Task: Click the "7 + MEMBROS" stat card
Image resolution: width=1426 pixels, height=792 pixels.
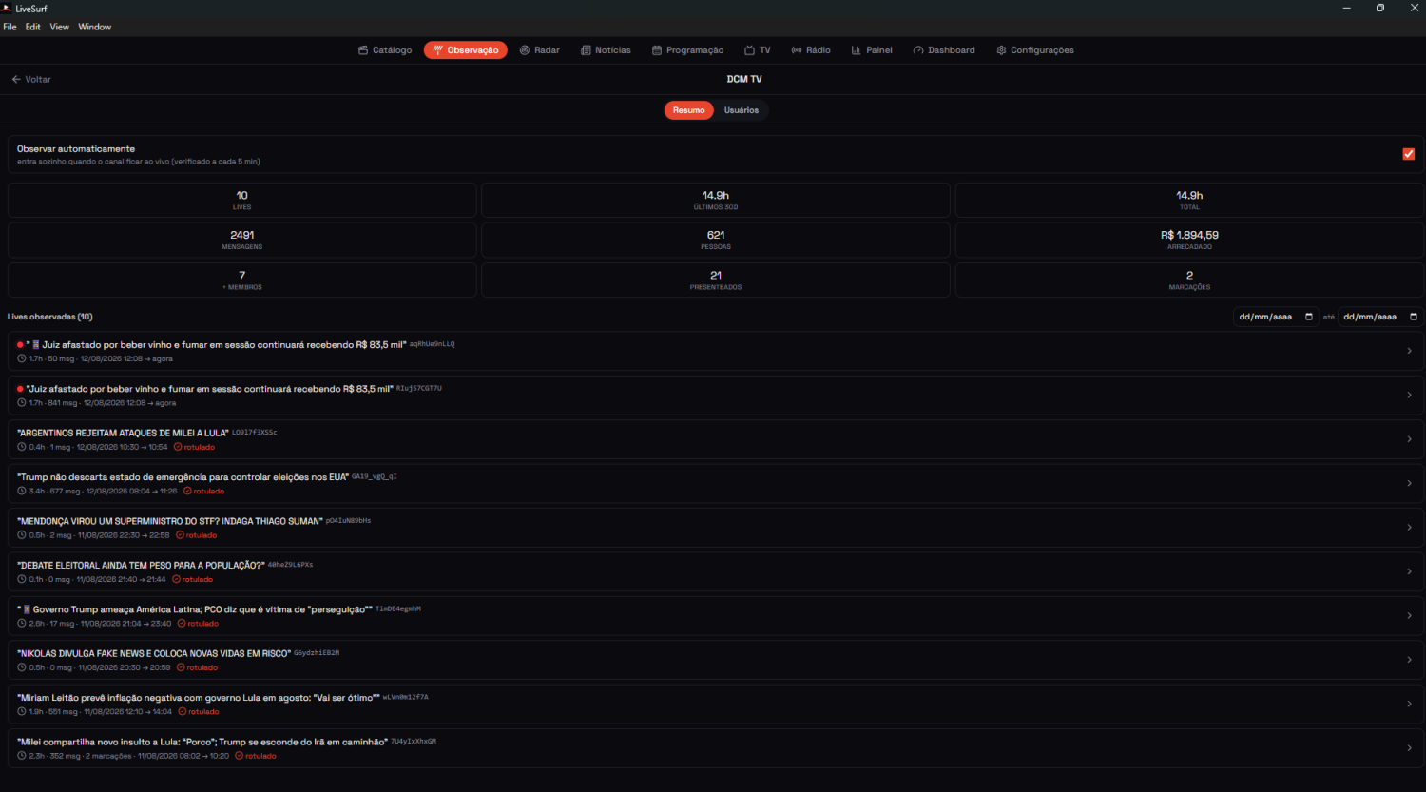Action: (x=242, y=280)
